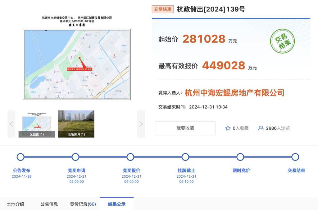Click the orange 交易结束 status badge
This screenshot has width=318, height=210.
tap(162, 9)
